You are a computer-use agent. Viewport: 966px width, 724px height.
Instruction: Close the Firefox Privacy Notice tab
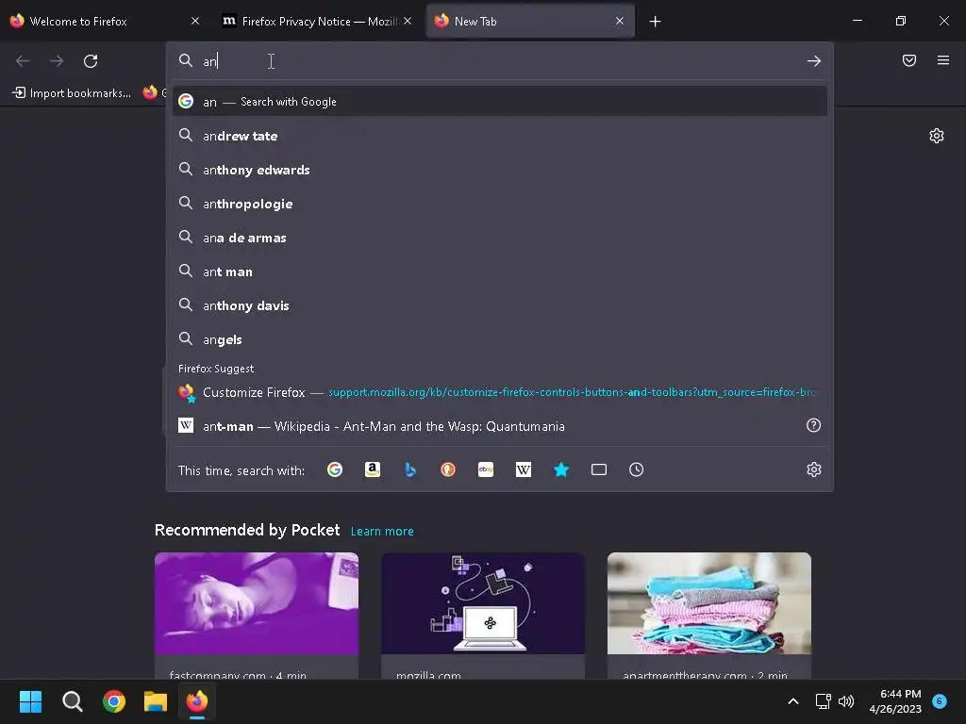pyautogui.click(x=408, y=21)
